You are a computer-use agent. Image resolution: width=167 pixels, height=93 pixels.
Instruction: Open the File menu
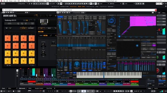pyautogui.click(x=4, y=1)
